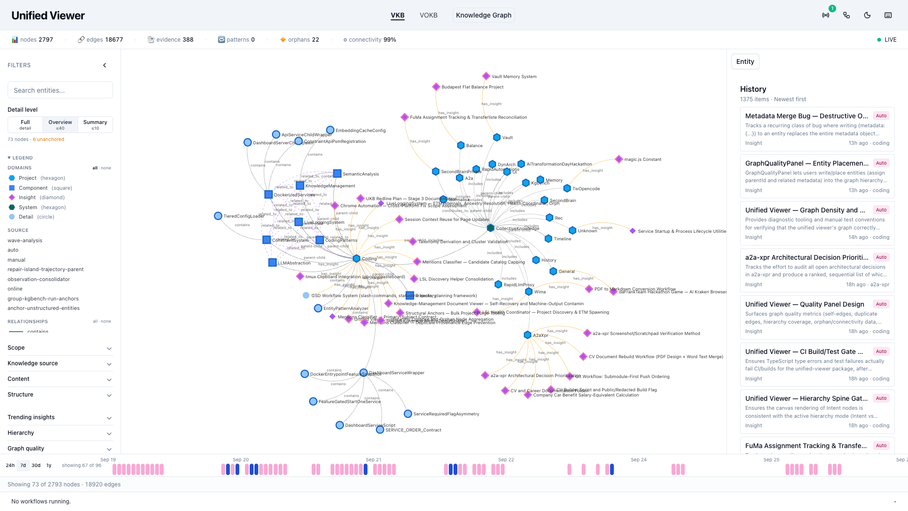
Task: Open Metadata Merge Bug history card
Action: click(x=817, y=129)
